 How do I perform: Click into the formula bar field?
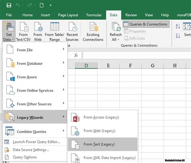(137, 55)
